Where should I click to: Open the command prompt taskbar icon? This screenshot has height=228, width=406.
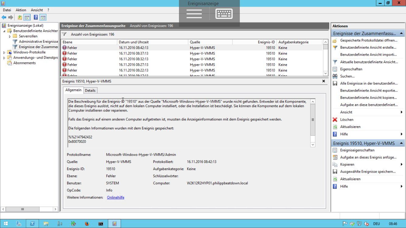(x=101, y=224)
